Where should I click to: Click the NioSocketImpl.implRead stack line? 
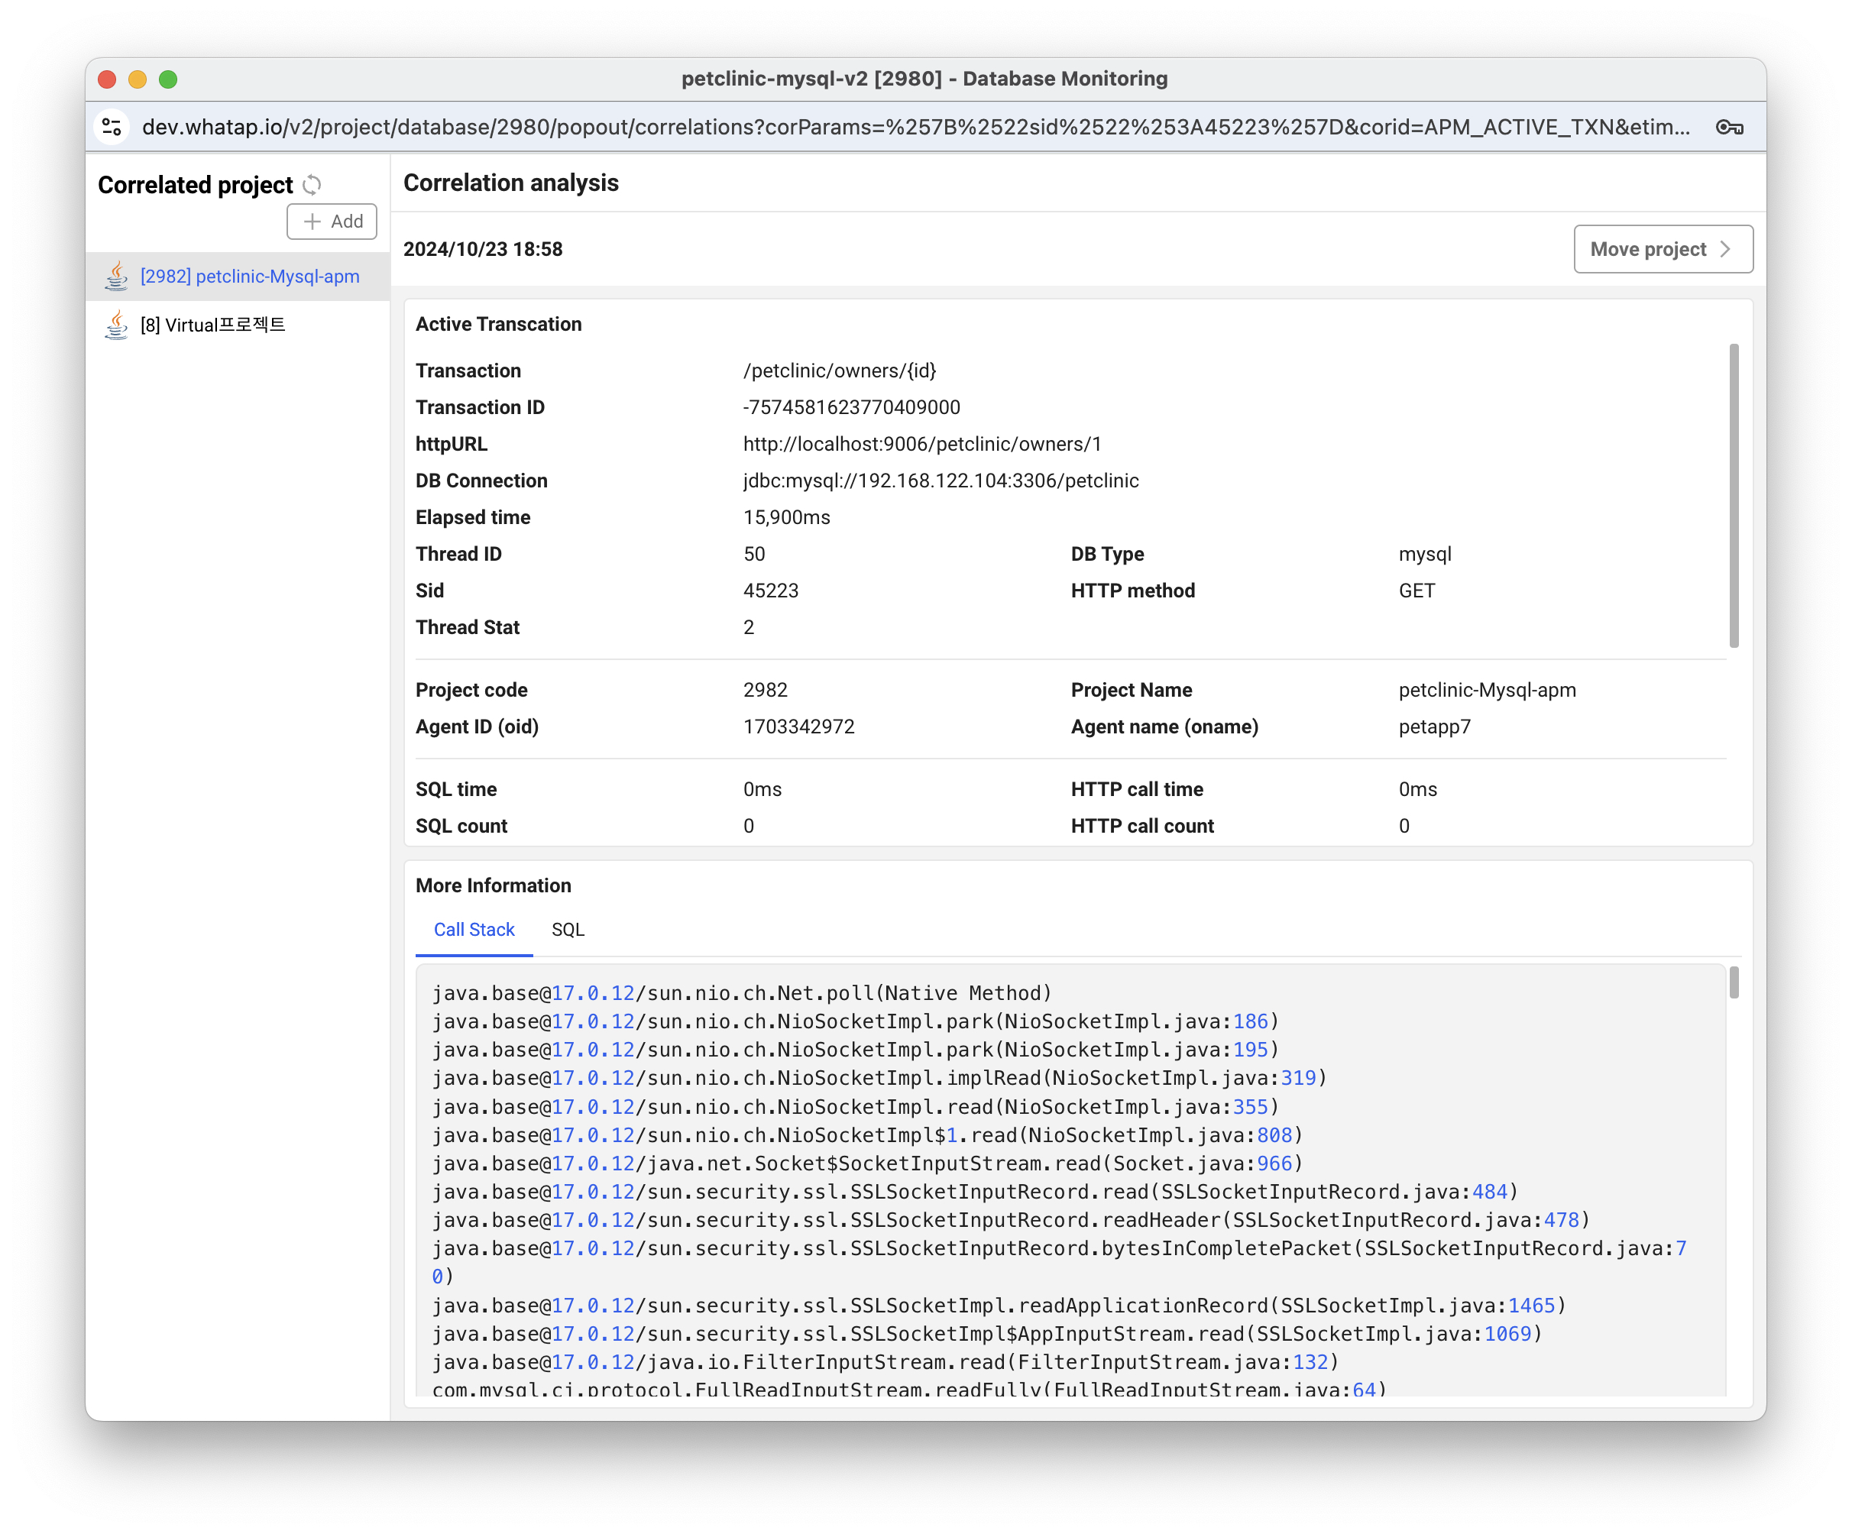[879, 1077]
